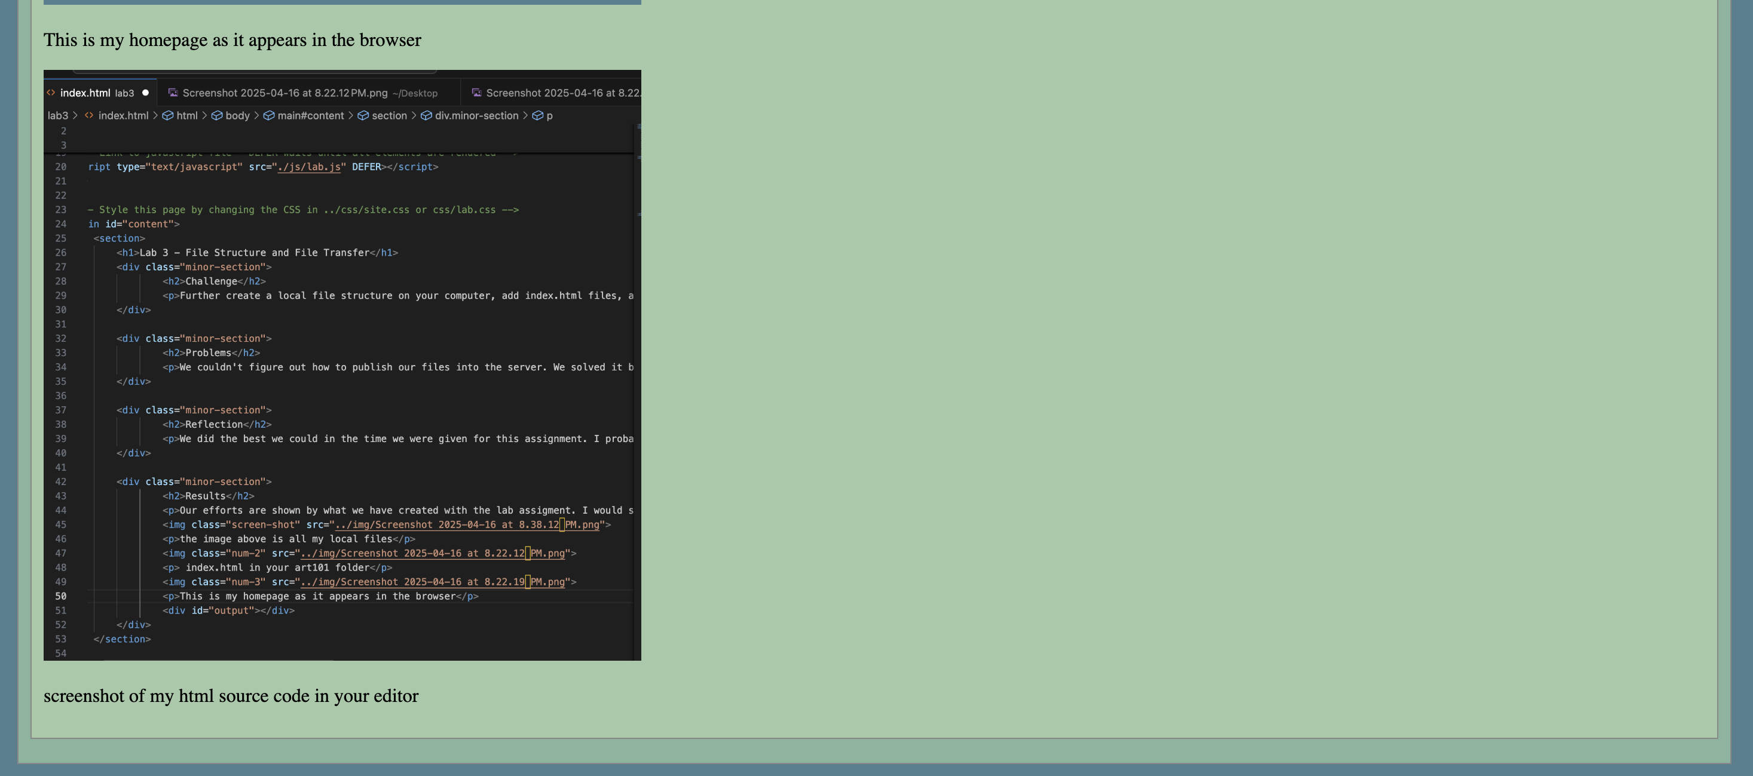Click the ./js/lab.js link in the code

coord(309,167)
